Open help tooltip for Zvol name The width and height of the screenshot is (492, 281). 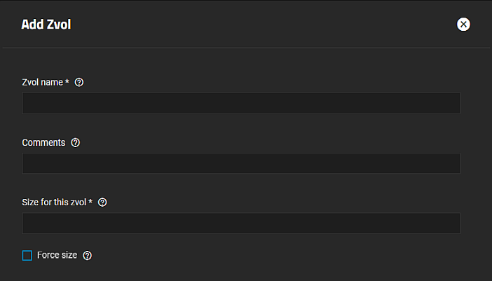(x=79, y=83)
